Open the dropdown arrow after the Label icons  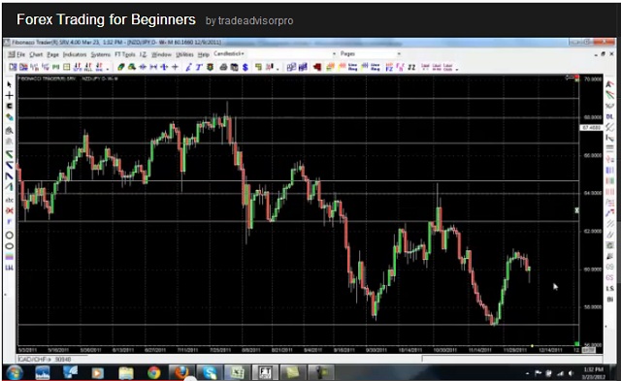pyautogui.click(x=457, y=70)
